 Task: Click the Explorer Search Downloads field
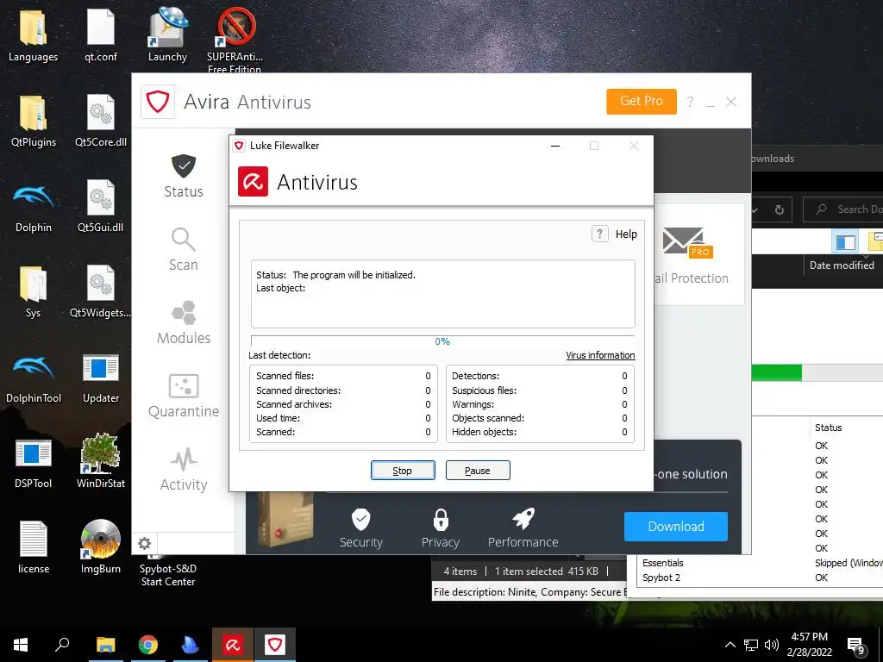point(845,209)
